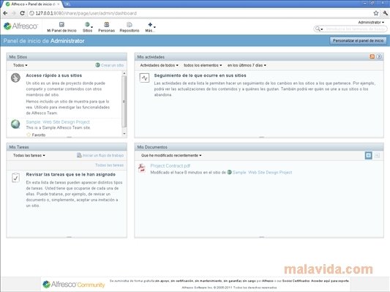The height and width of the screenshot is (292, 390).
Task: Open Sample: Web Site Design Project link
Action: (x=58, y=122)
